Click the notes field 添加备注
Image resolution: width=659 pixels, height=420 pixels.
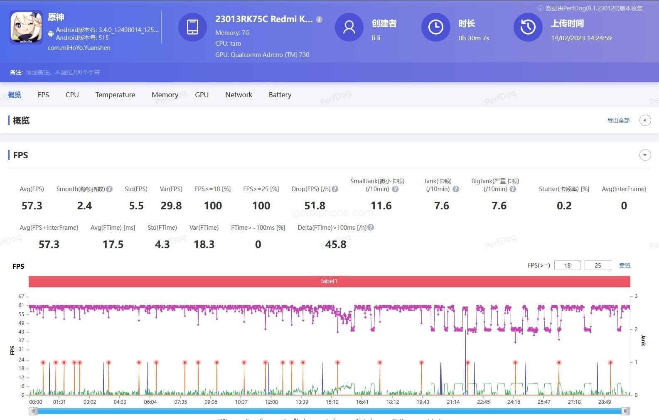click(x=63, y=72)
